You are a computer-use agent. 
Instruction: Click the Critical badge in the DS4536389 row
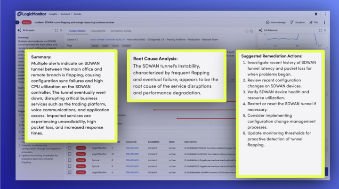click(x=81, y=154)
